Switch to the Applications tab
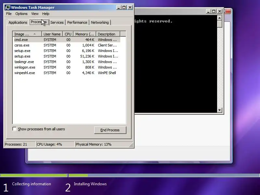The width and height of the screenshot is (260, 195). pyautogui.click(x=18, y=22)
